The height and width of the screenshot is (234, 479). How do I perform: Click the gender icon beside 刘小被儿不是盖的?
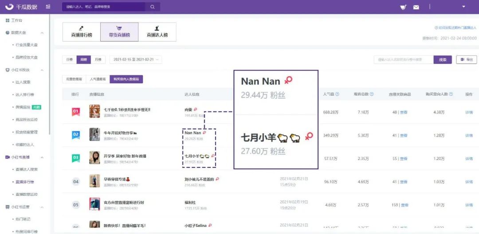coord(217,179)
